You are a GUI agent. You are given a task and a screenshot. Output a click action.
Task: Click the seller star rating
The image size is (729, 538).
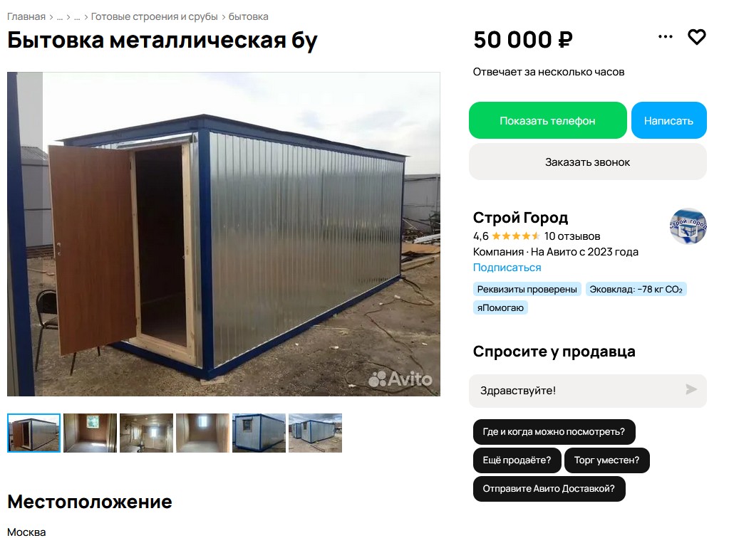pos(516,236)
